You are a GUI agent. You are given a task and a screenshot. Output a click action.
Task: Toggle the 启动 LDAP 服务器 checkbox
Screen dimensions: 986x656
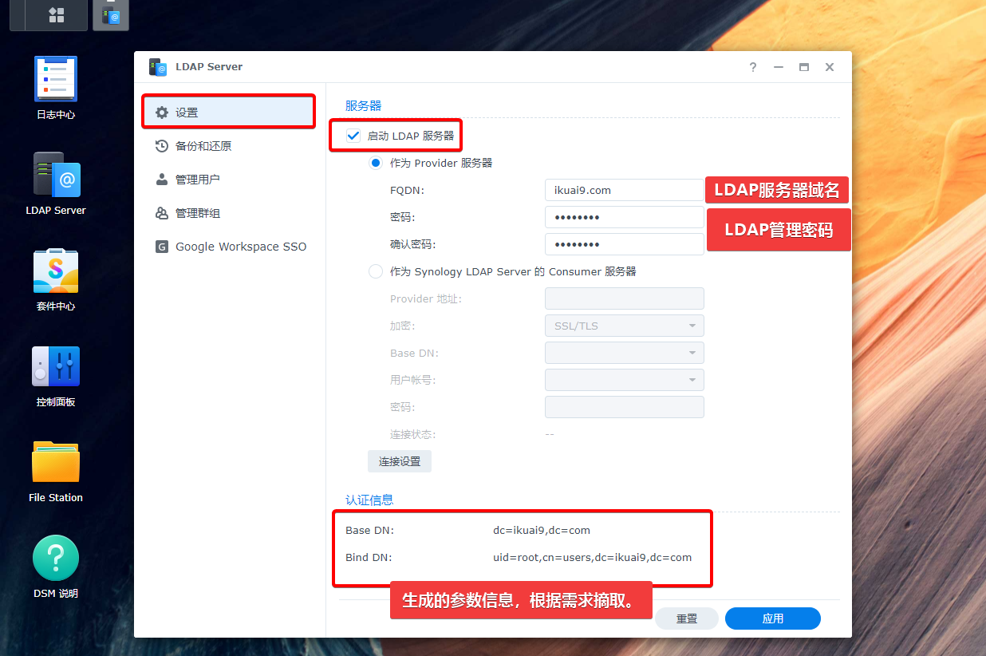point(353,136)
